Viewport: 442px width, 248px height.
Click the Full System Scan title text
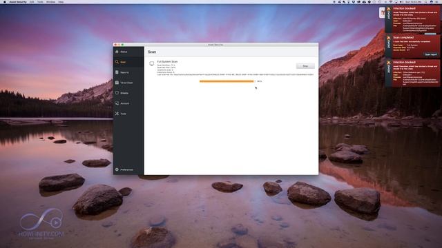coord(167,61)
